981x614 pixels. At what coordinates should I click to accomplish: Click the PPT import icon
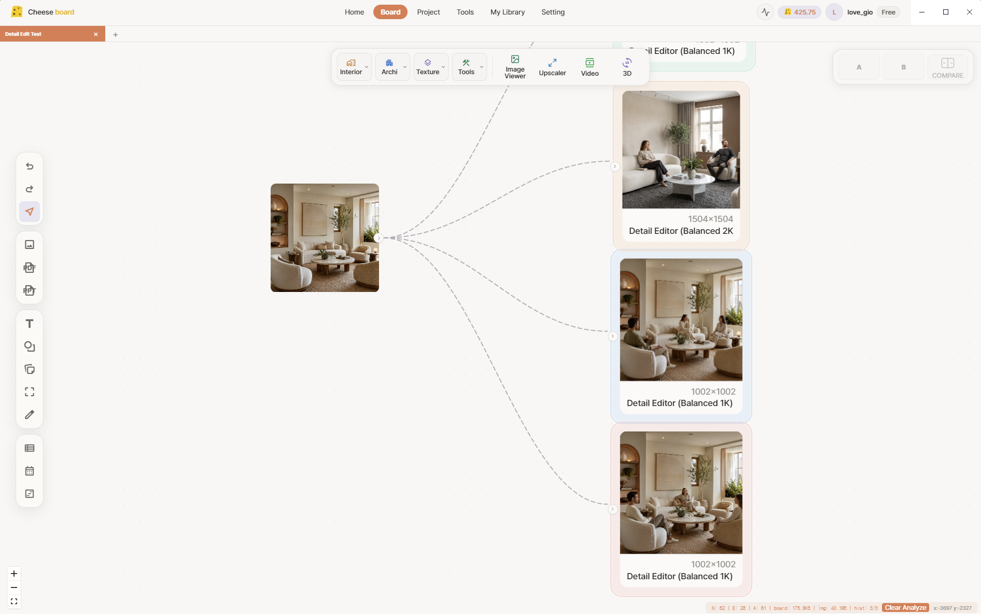pyautogui.click(x=30, y=290)
